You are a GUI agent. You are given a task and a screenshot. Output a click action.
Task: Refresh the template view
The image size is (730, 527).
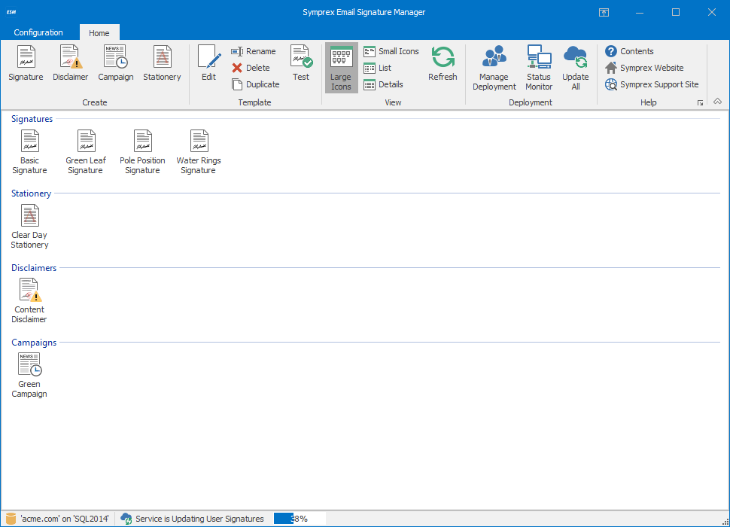443,63
